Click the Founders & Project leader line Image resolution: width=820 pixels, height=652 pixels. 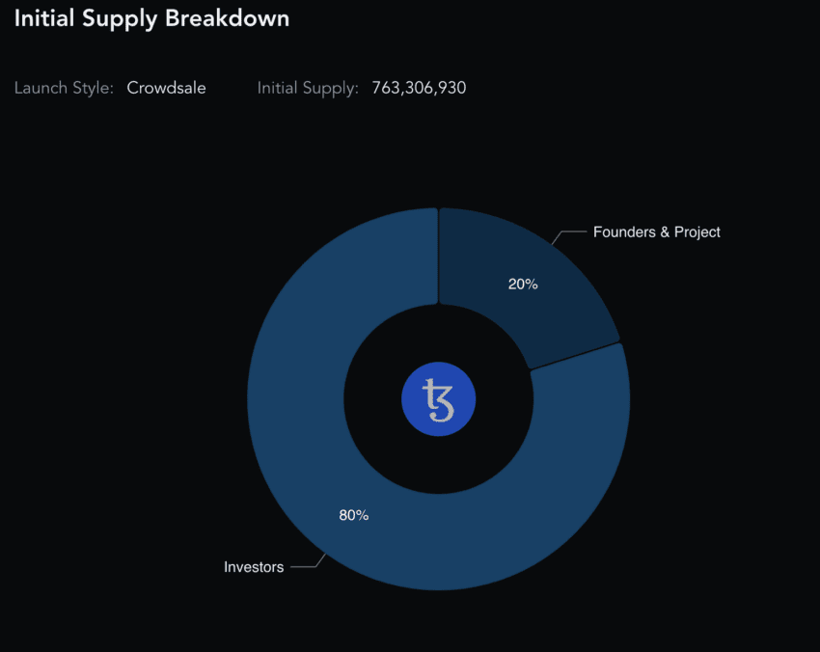(x=569, y=236)
